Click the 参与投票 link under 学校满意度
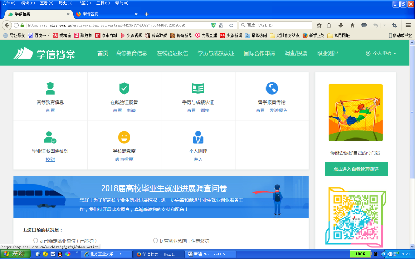 124,160
